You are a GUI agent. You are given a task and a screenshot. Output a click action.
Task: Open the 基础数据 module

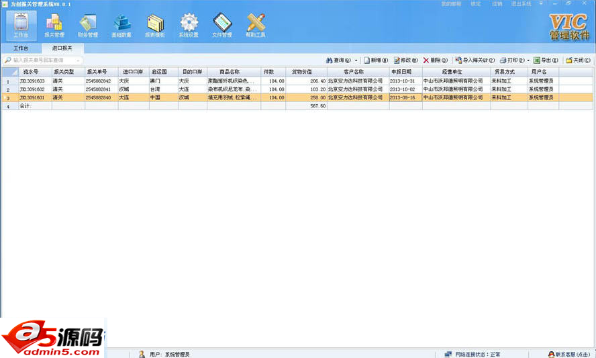tap(121, 26)
